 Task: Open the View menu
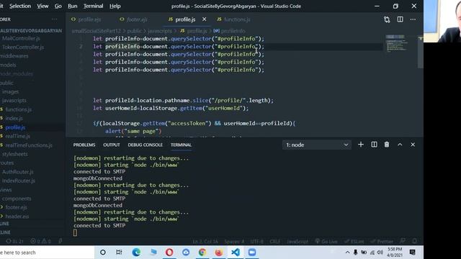[x=42, y=6]
